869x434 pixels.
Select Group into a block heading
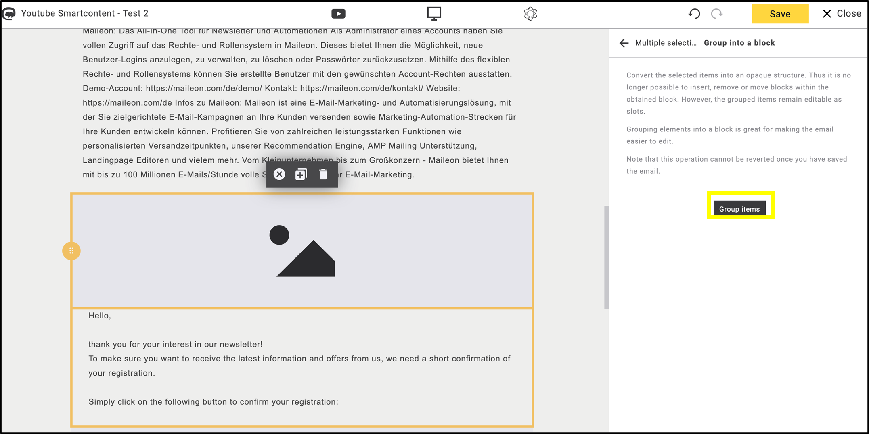click(x=739, y=43)
